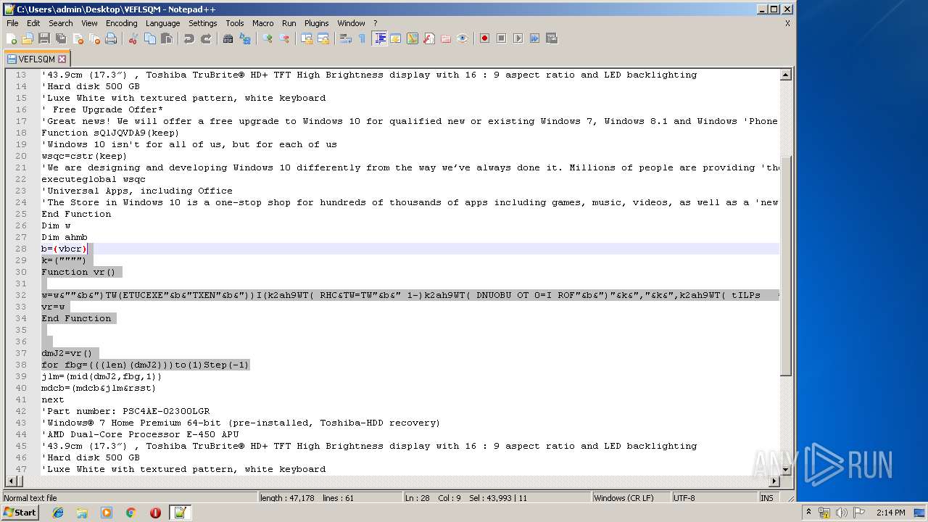This screenshot has height=522, width=928.
Task: Open the Macro menu
Action: (x=263, y=23)
